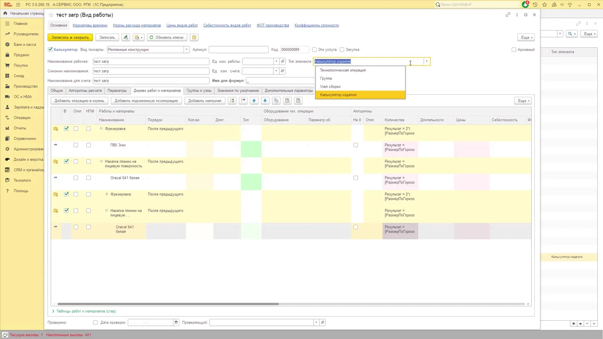The image size is (603, 339).
Task: Enable the Это услуга checkbox
Action: (x=314, y=50)
